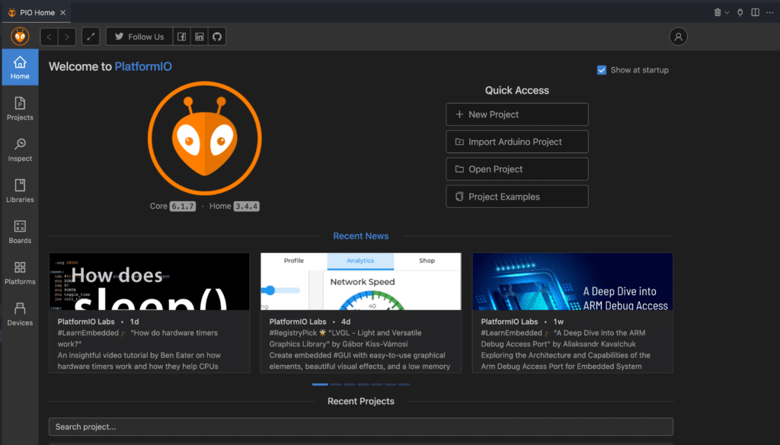Click the expand fullscreen arrows icon
Image resolution: width=780 pixels, height=445 pixels.
91,37
